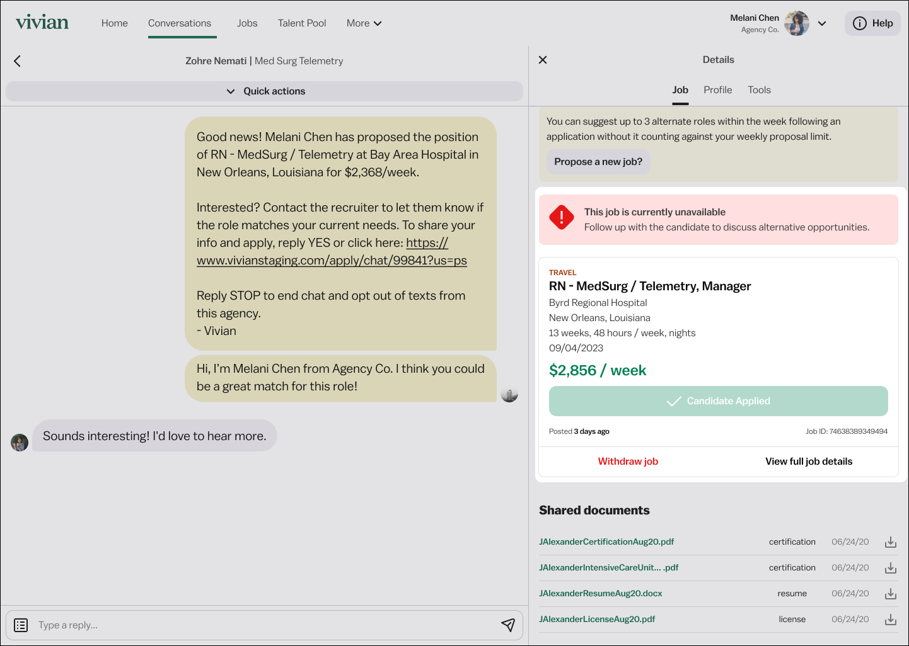Click the Vivian logo
Image resolution: width=909 pixels, height=646 pixels.
tap(42, 23)
